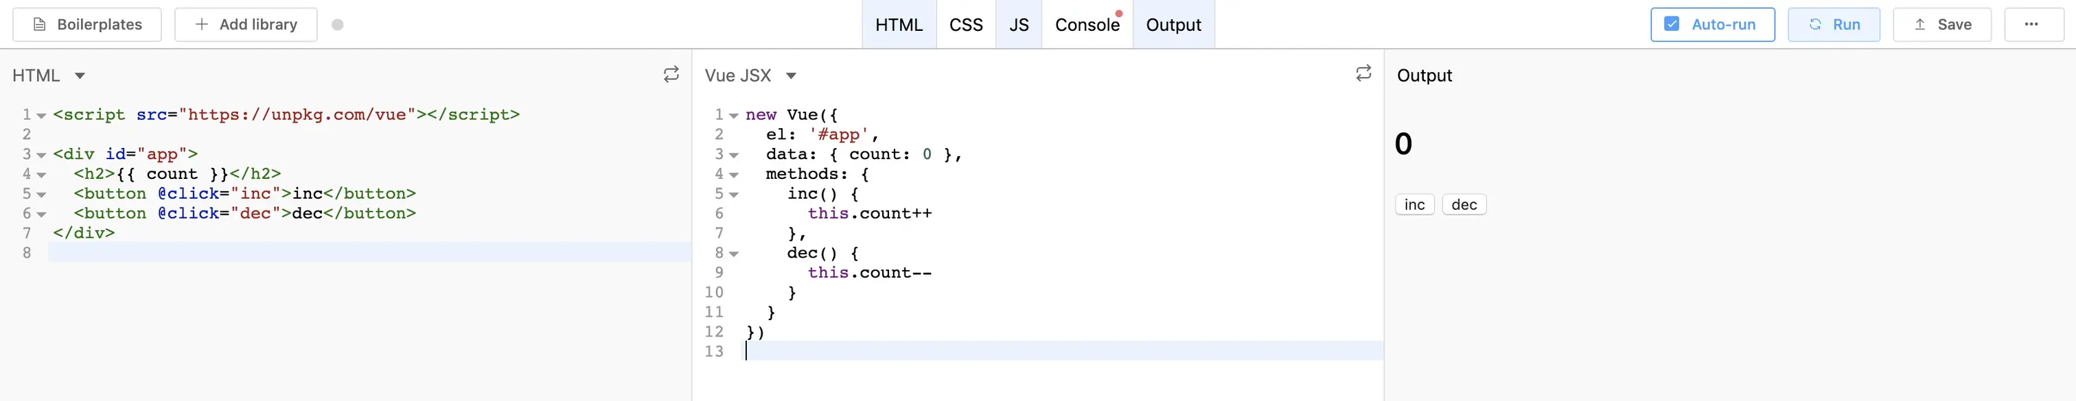The width and height of the screenshot is (2076, 401).
Task: Click this.count-- in JS editor
Action: click(870, 272)
